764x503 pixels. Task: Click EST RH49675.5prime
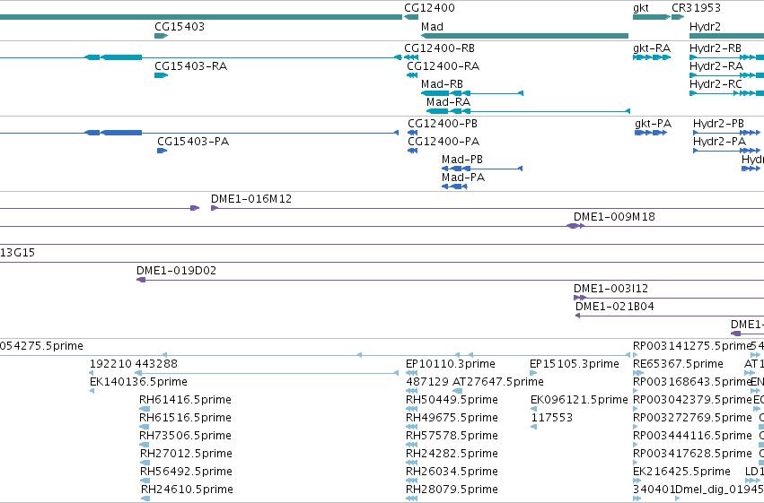(452, 418)
